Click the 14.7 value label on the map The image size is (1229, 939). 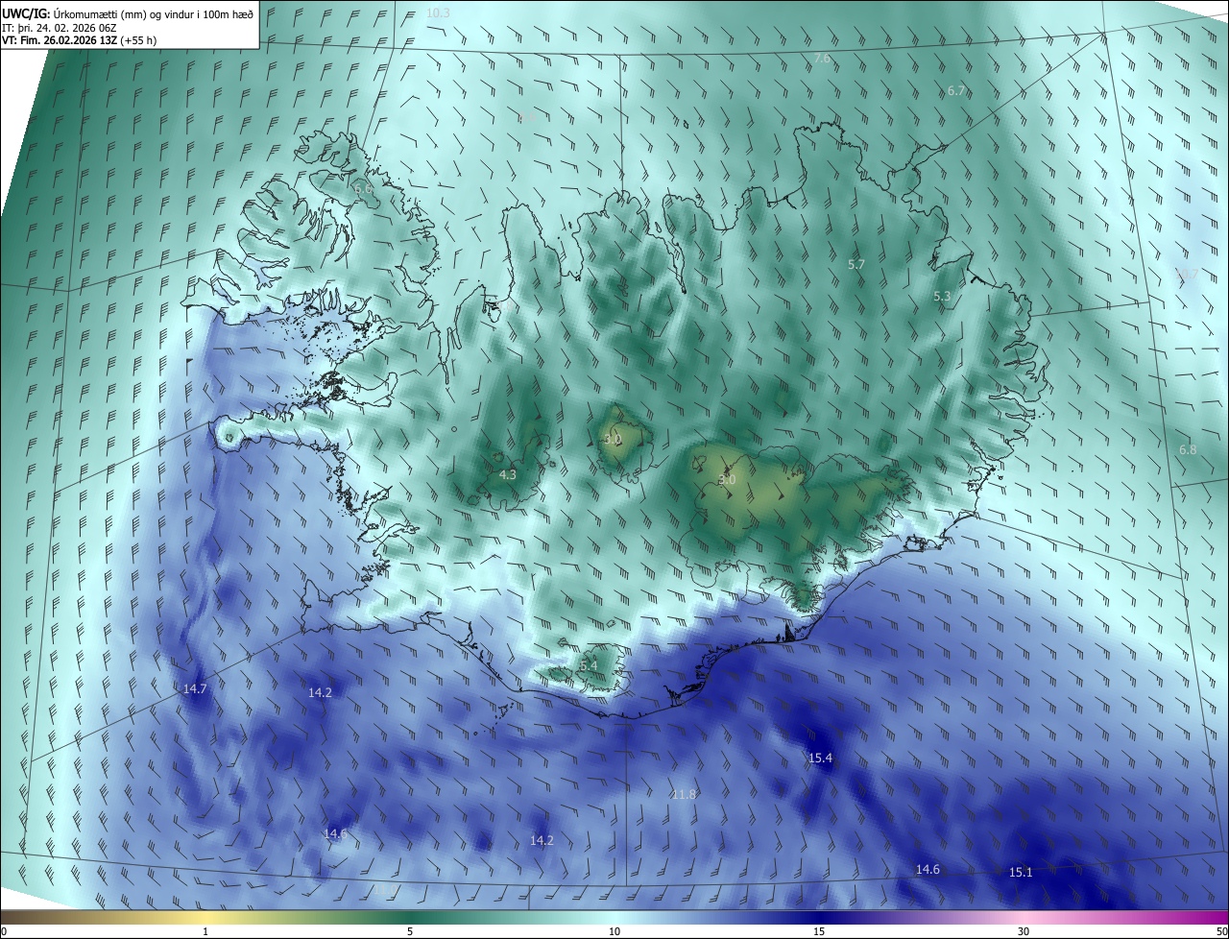[x=195, y=689]
